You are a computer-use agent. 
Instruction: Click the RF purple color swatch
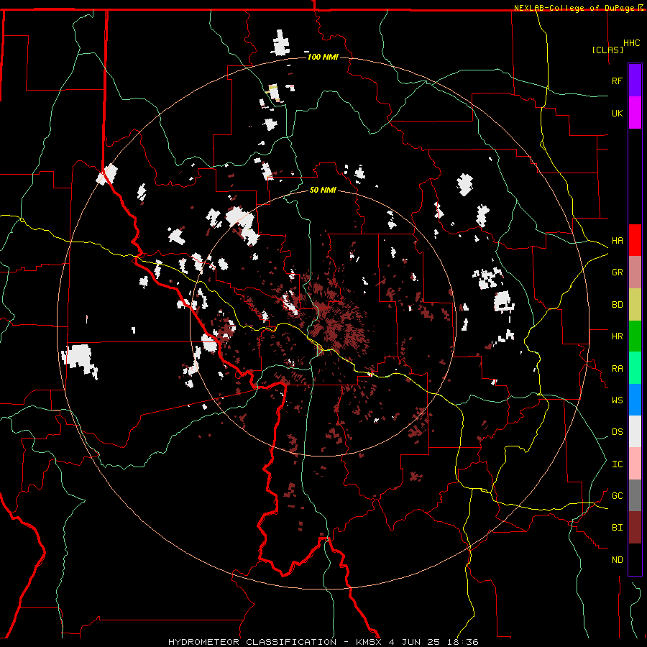click(635, 81)
